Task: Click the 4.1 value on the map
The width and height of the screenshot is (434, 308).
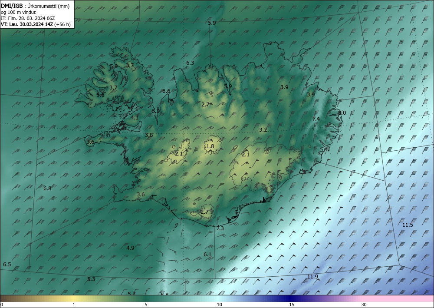Action: click(135, 117)
